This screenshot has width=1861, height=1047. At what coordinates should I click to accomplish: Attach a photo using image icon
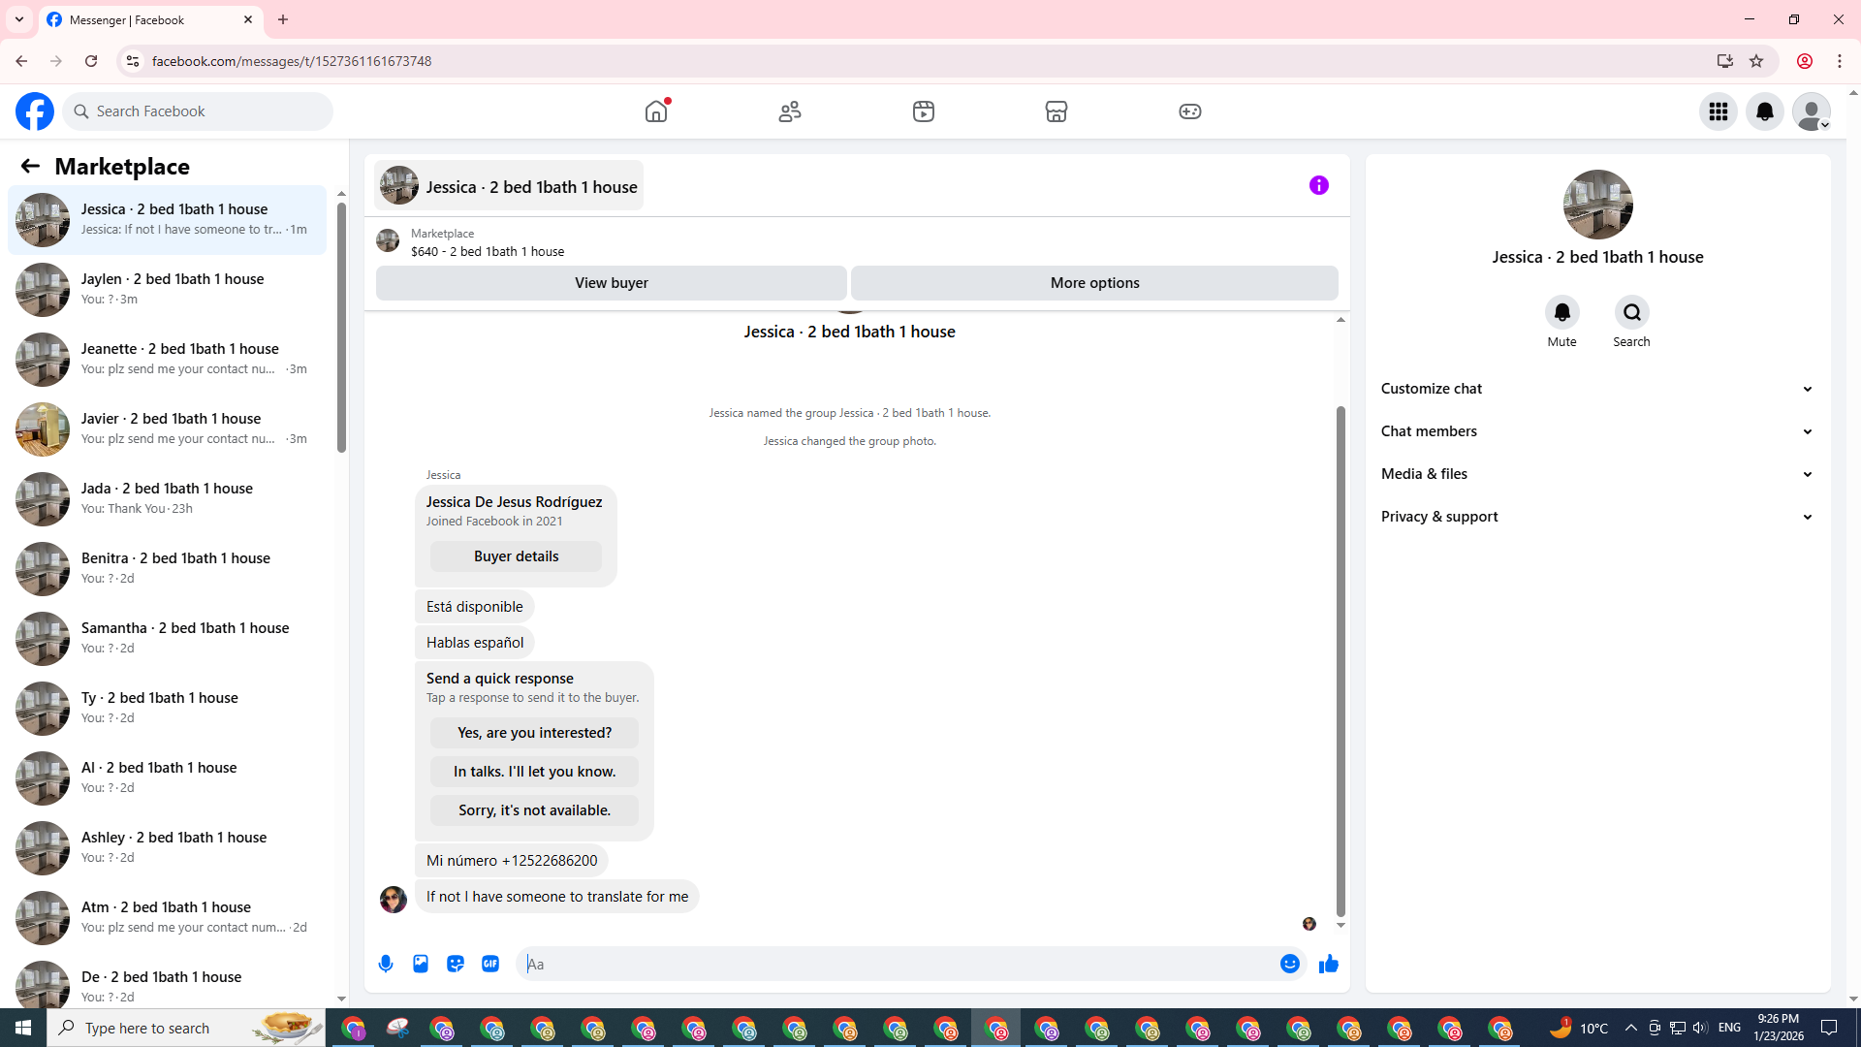tap(421, 964)
